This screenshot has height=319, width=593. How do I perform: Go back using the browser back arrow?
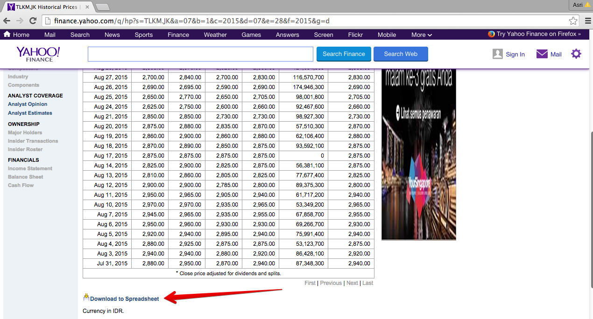tap(6, 21)
